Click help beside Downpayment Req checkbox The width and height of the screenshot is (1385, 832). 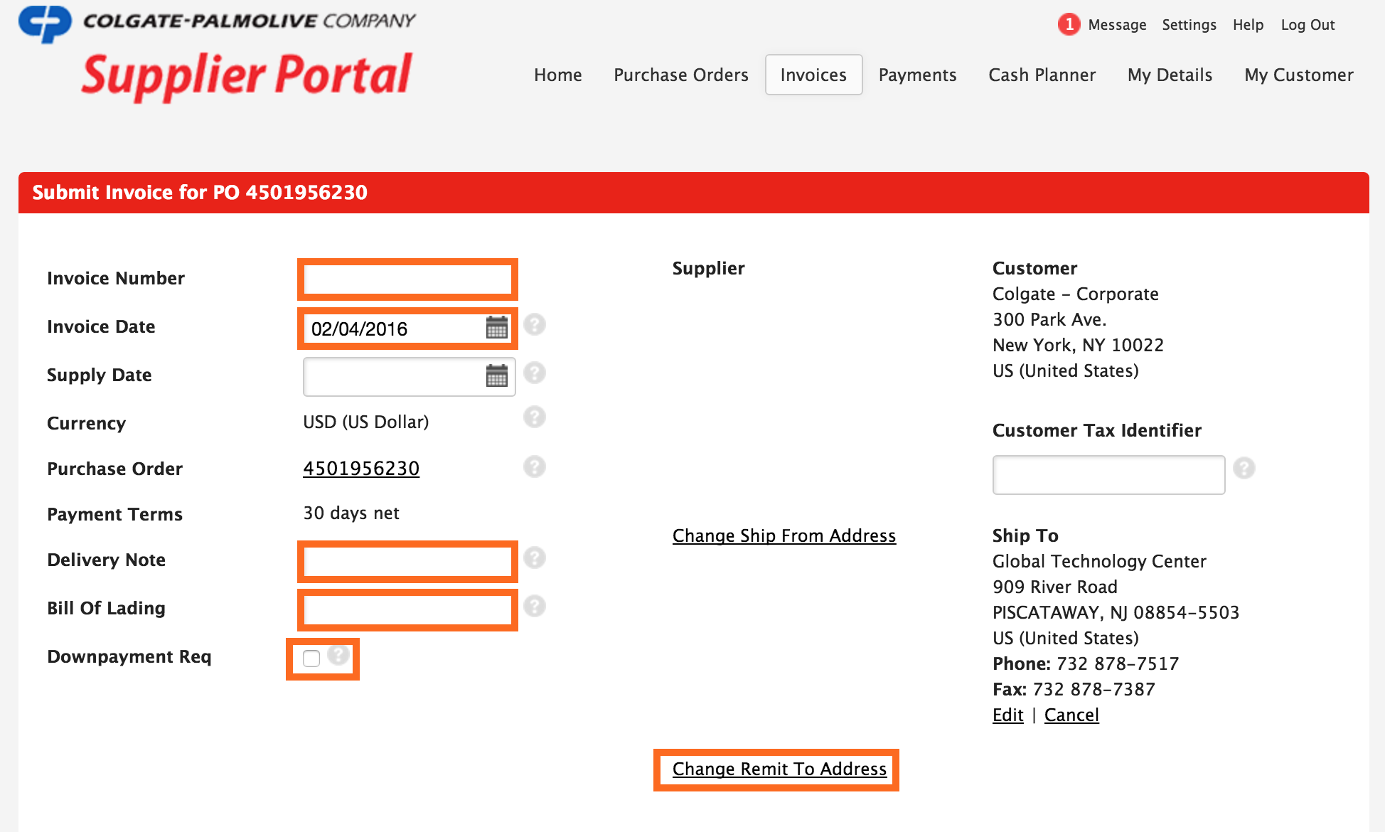click(x=338, y=656)
